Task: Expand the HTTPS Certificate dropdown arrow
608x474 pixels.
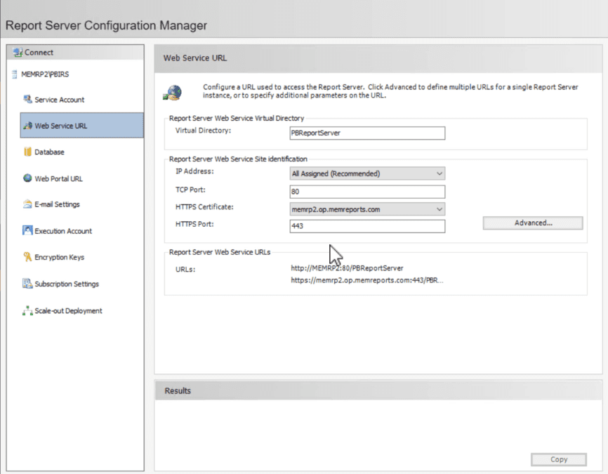Action: (440, 209)
